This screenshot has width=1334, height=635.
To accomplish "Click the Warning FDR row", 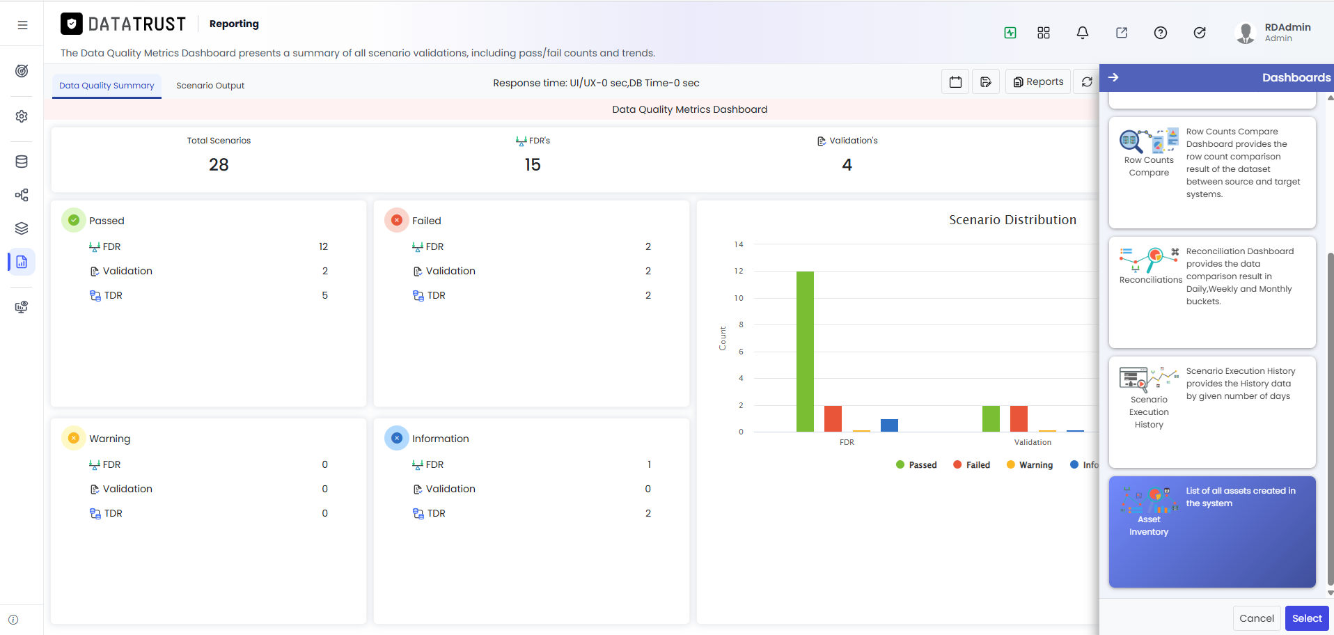I will point(209,464).
